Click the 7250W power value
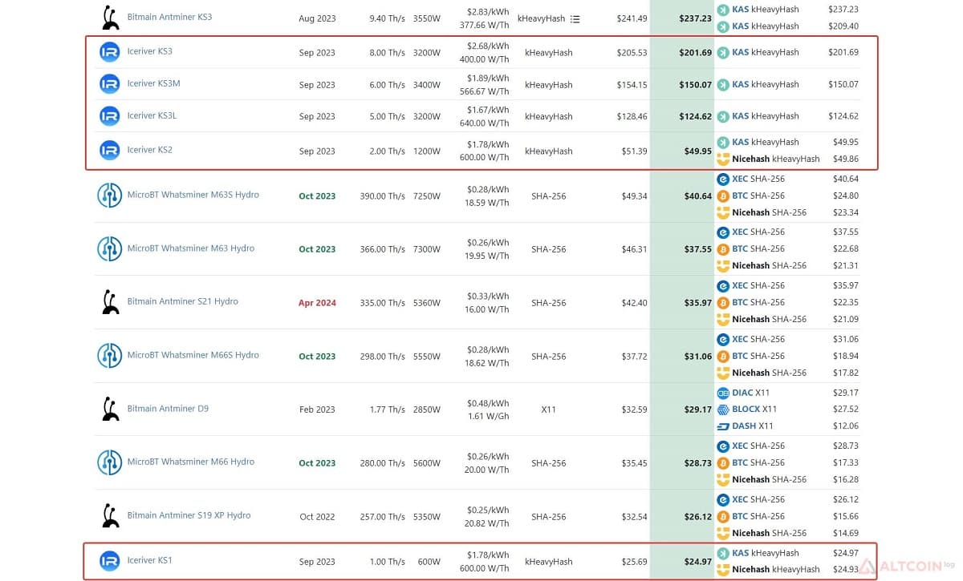Viewport: 963px width, 581px height. point(426,196)
